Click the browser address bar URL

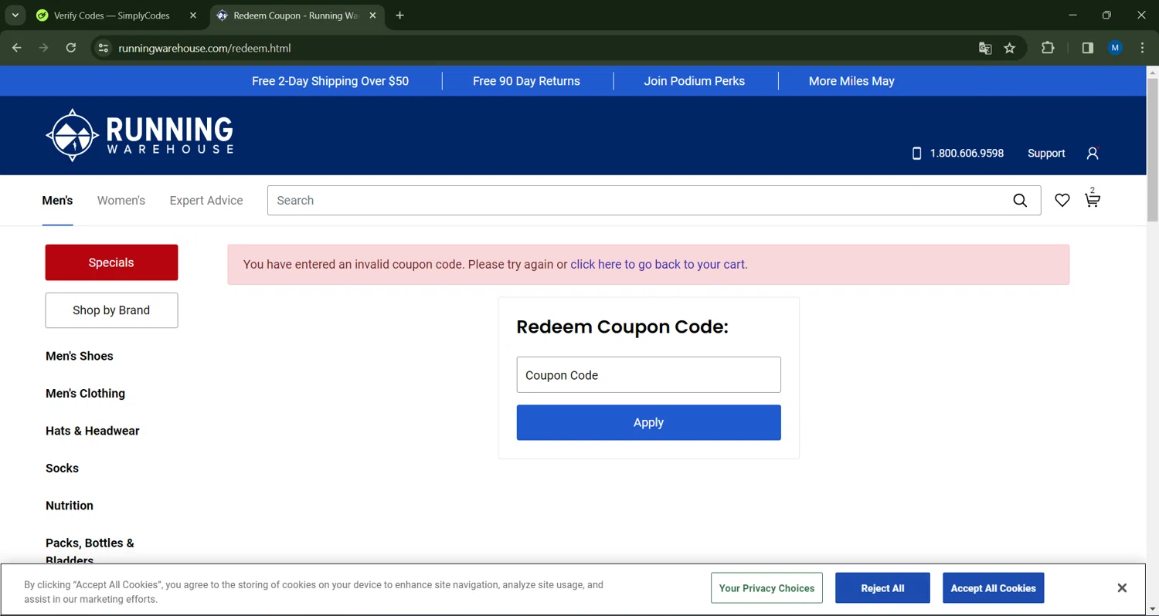[205, 48]
